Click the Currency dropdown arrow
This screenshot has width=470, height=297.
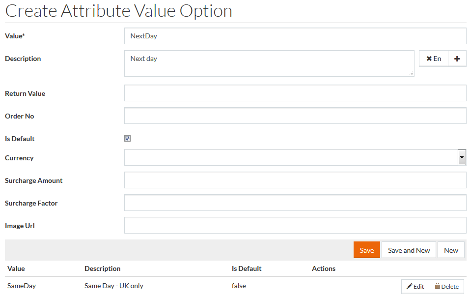click(x=462, y=158)
